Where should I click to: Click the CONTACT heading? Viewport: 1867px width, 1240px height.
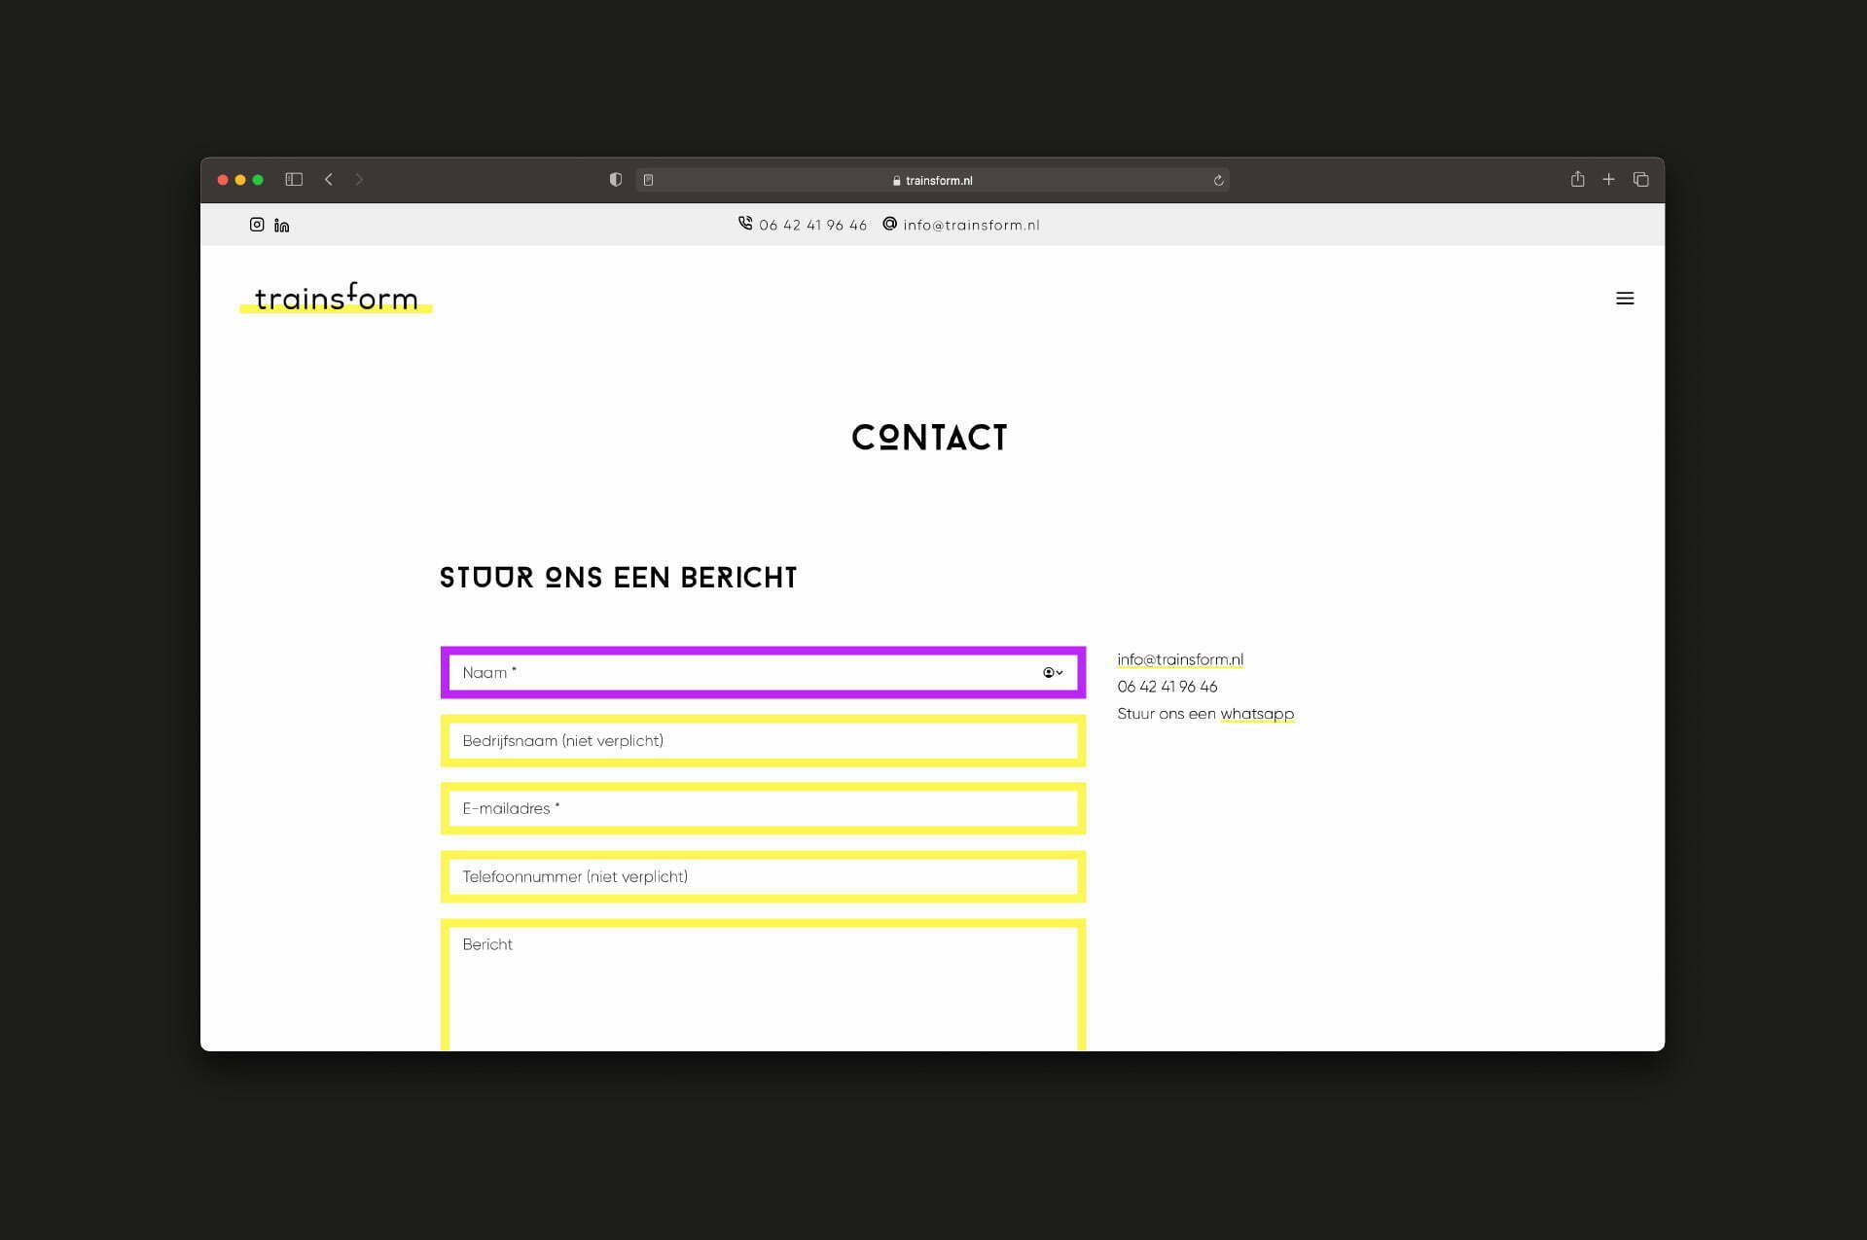click(x=929, y=438)
